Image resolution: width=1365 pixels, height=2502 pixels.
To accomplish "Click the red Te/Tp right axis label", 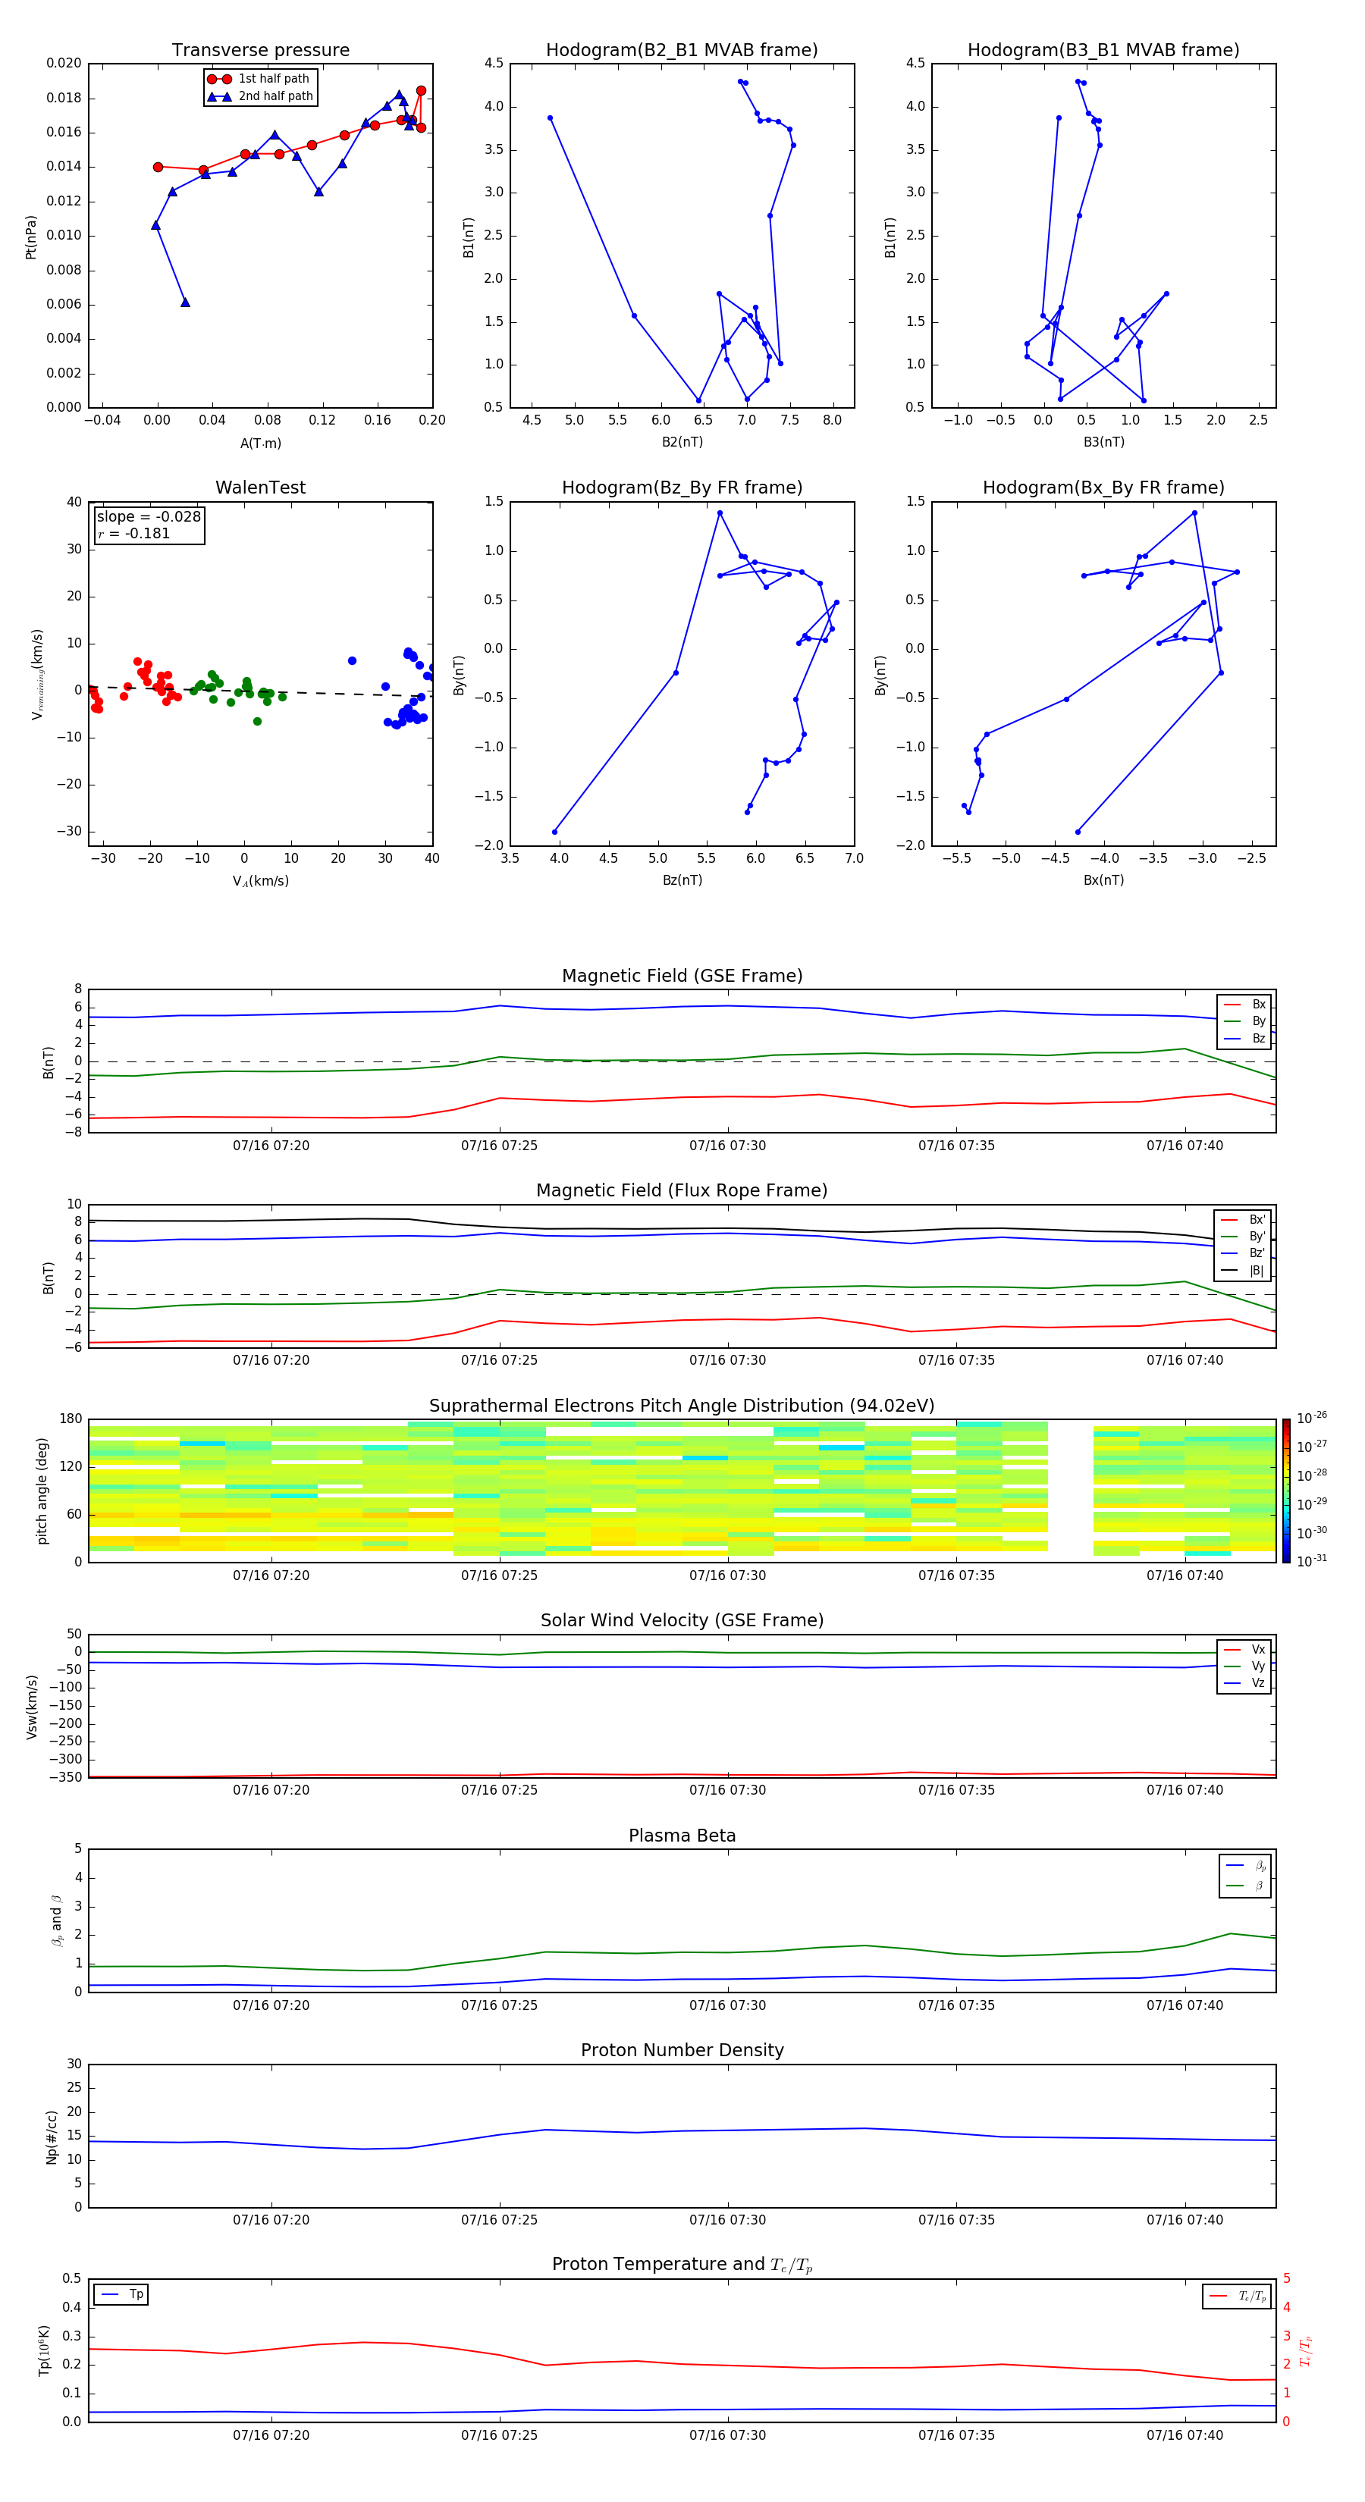I will pos(1306,2350).
